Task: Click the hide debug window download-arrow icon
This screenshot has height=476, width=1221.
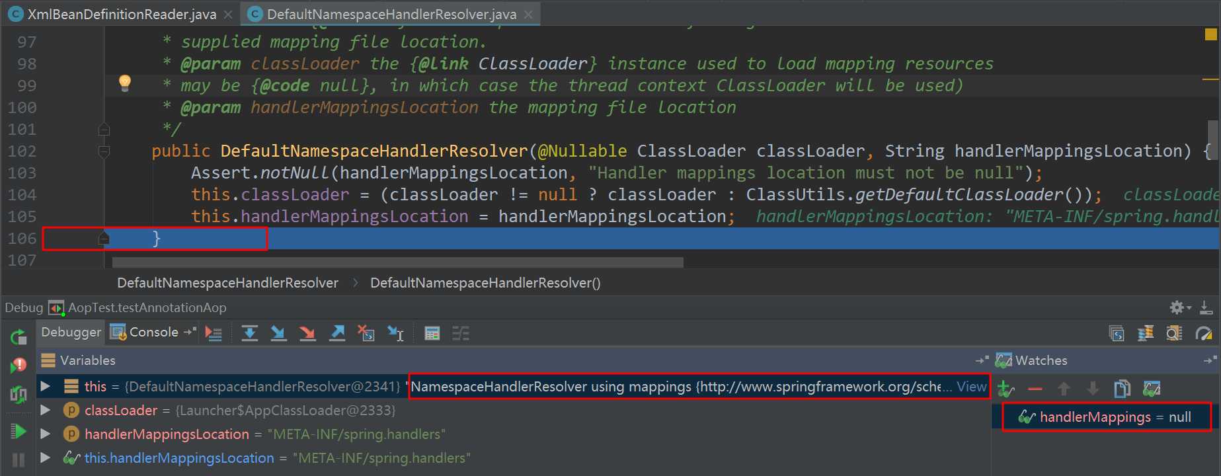Action: (1206, 307)
